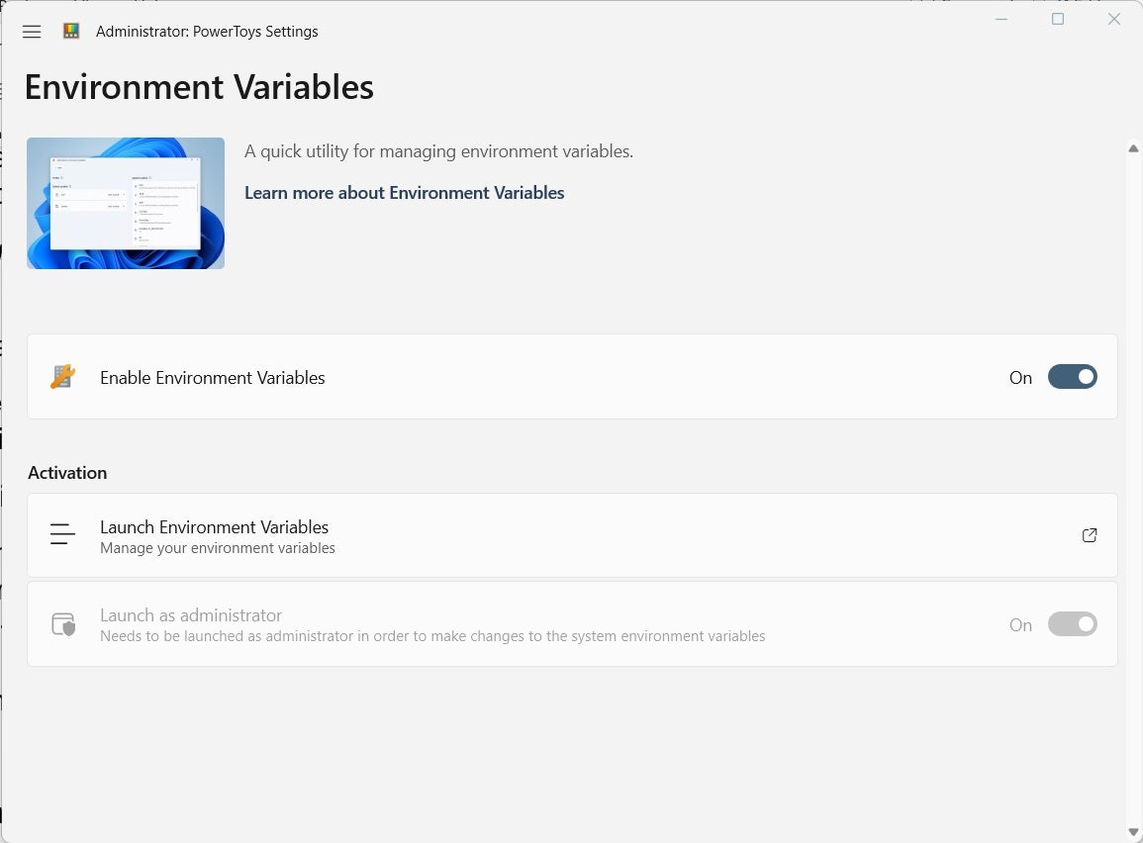Click the 'A quick utility for managing environment variables.' text
Screen dimensions: 1143x843
click(x=438, y=151)
